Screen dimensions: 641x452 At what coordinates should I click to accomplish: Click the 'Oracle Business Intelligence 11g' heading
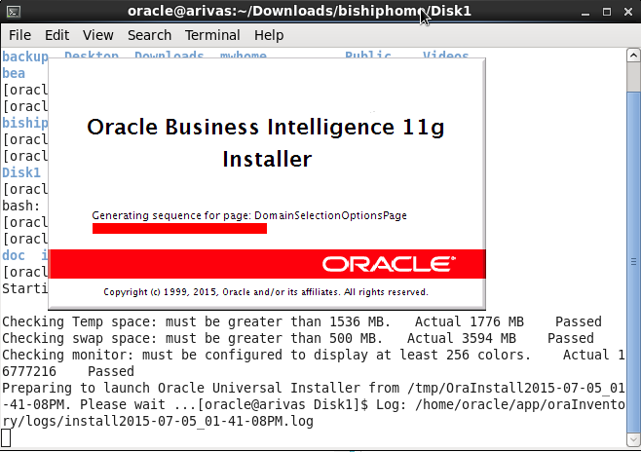(x=266, y=127)
